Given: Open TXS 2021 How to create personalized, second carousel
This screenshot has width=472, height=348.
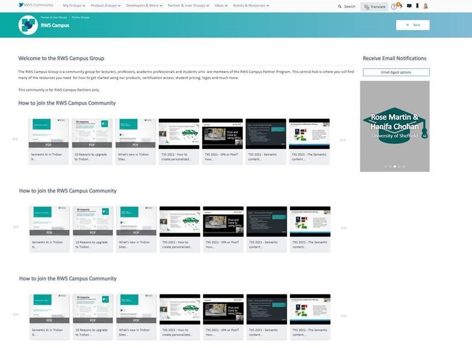Looking at the screenshot, I should 180,229.
